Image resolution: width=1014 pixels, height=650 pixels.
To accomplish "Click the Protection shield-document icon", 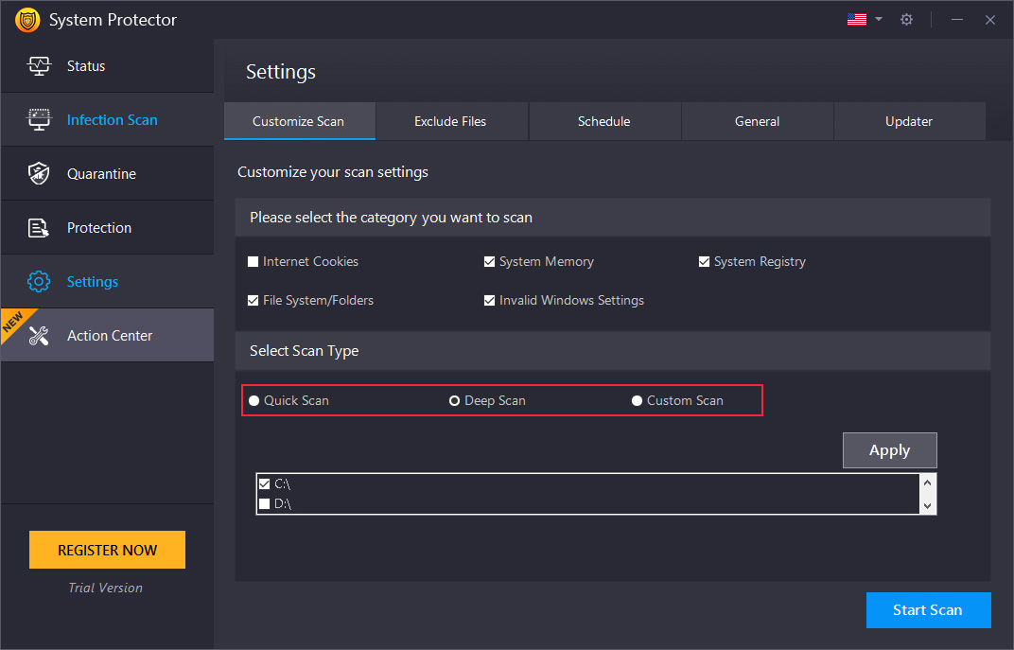I will 39,227.
